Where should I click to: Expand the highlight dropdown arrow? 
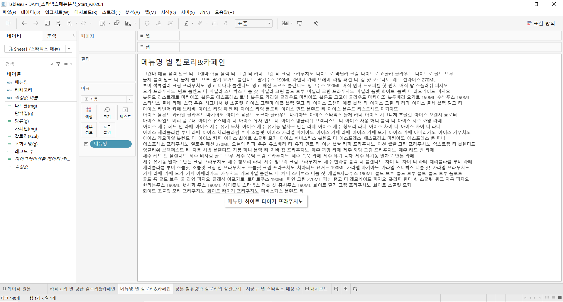(192, 23)
